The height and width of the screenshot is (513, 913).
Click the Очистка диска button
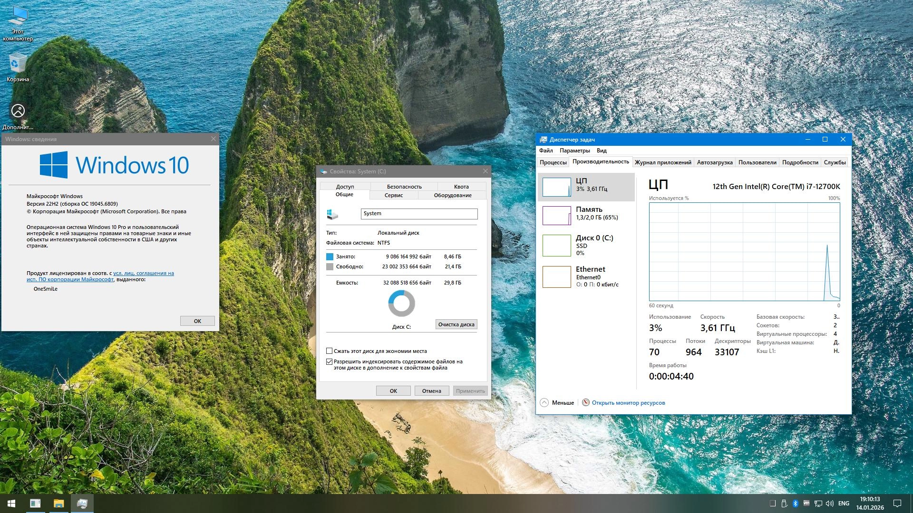click(x=456, y=324)
